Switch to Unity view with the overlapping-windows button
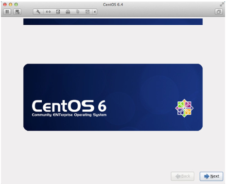This screenshot has height=184, width=226. pyautogui.click(x=219, y=12)
